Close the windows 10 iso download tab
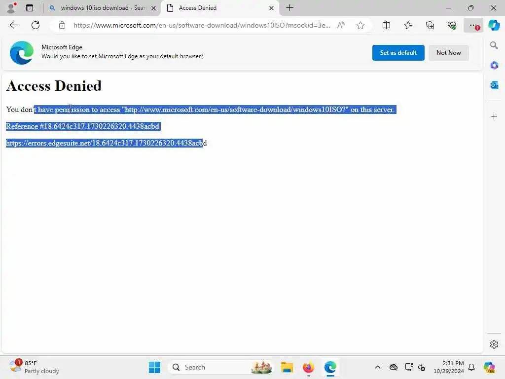505x379 pixels. [154, 8]
